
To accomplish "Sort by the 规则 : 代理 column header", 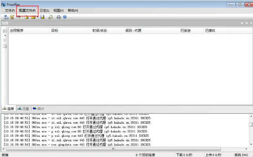I will pos(152,30).
